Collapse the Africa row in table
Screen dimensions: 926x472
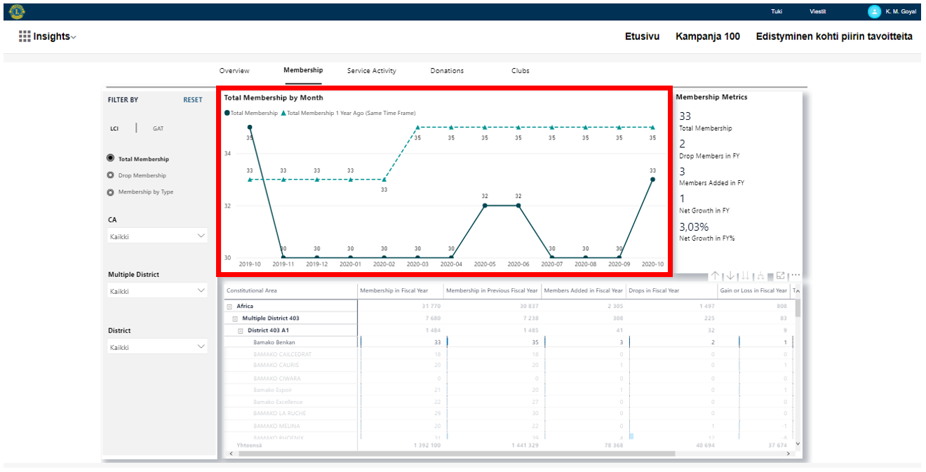pos(229,306)
